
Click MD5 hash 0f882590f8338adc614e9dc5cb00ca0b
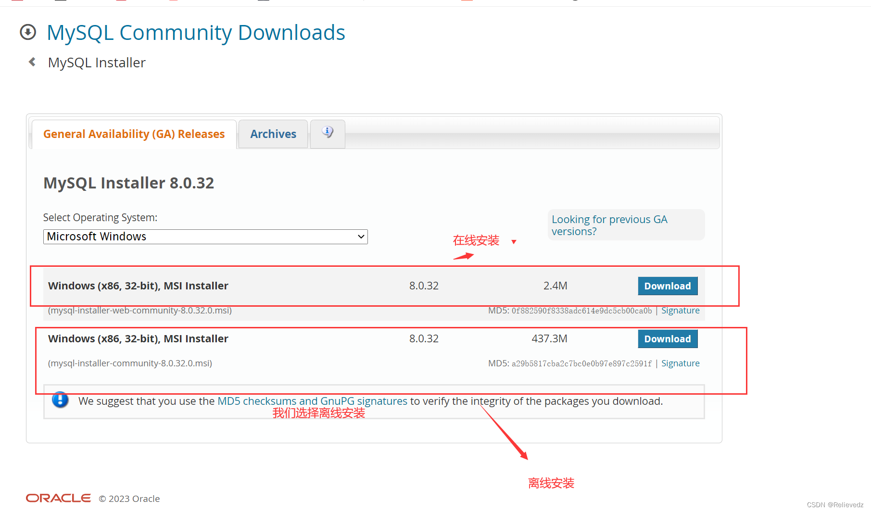(x=581, y=311)
